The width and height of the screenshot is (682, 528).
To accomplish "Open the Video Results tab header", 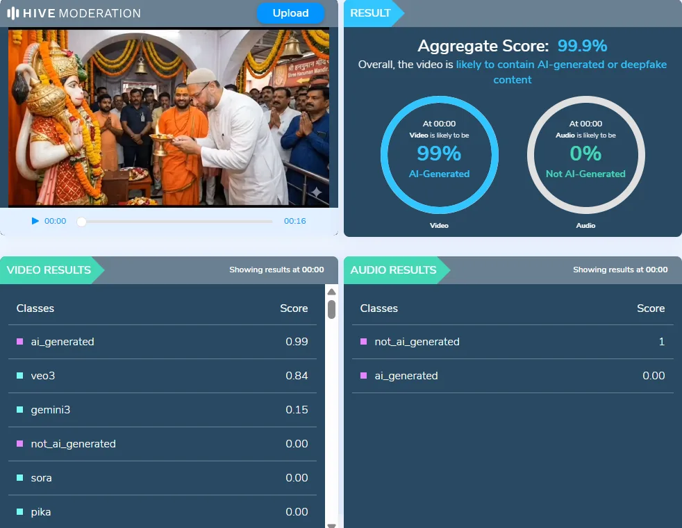I will 49,270.
